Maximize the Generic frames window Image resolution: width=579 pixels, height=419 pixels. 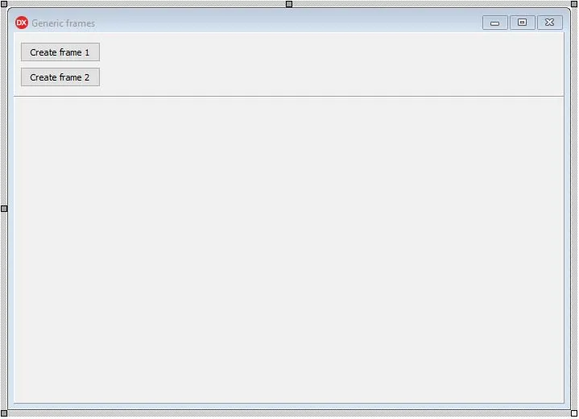[522, 23]
